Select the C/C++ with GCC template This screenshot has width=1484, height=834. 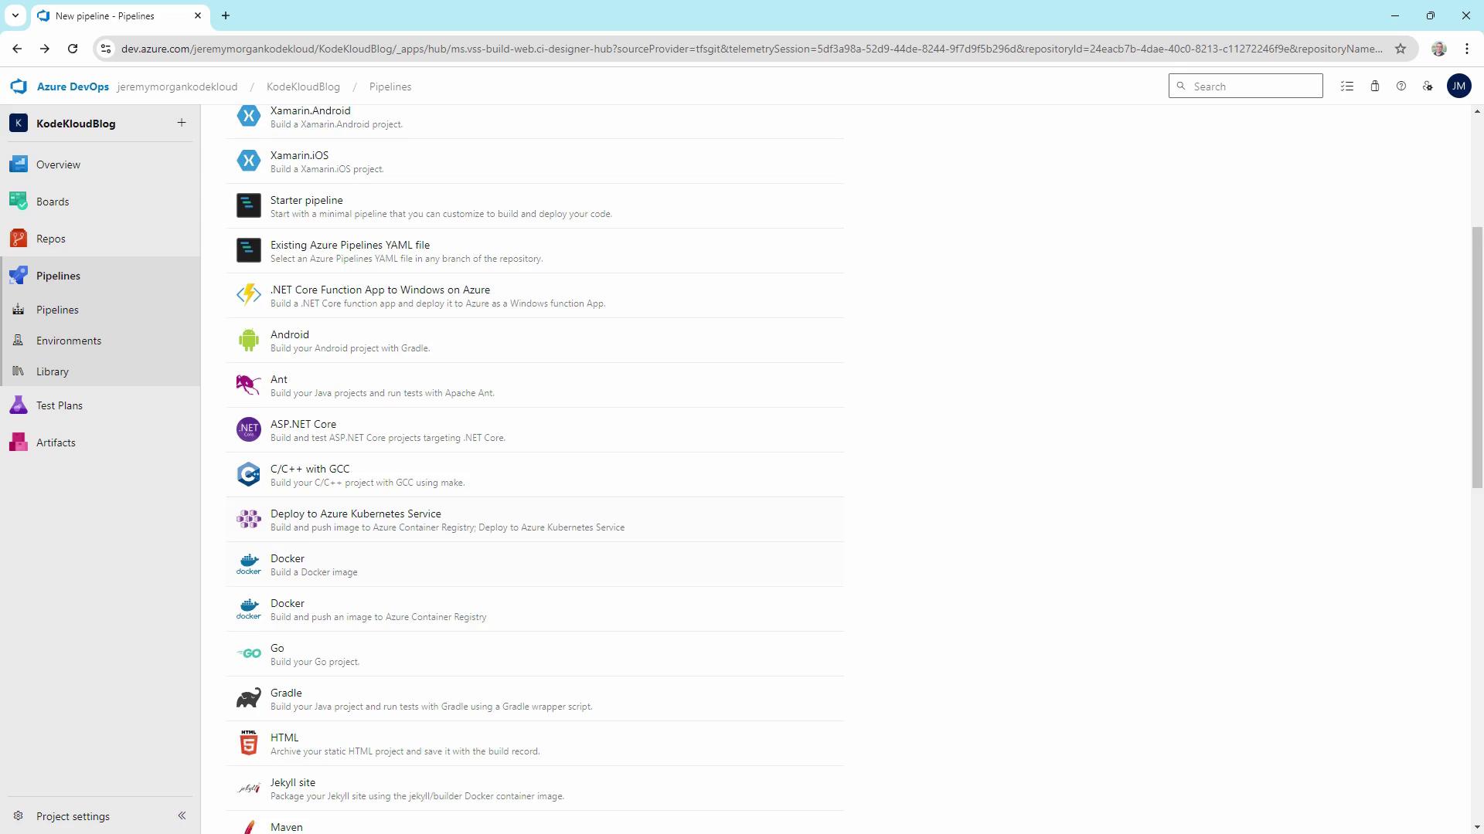535,475
